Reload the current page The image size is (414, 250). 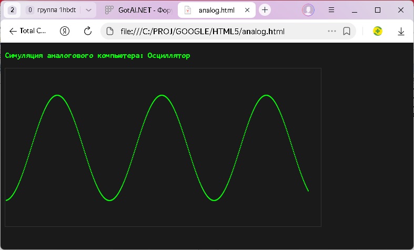click(x=88, y=31)
